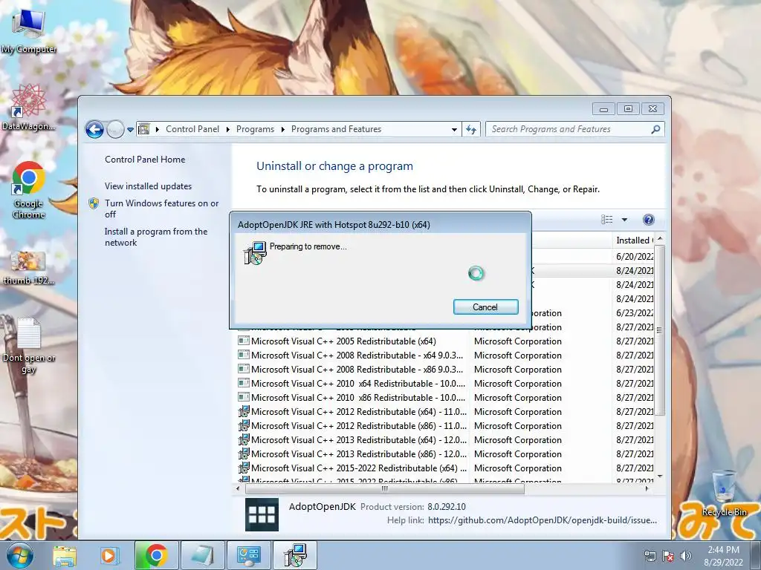Open the recent pages dropdown arrow
The image size is (761, 570).
pyautogui.click(x=130, y=129)
